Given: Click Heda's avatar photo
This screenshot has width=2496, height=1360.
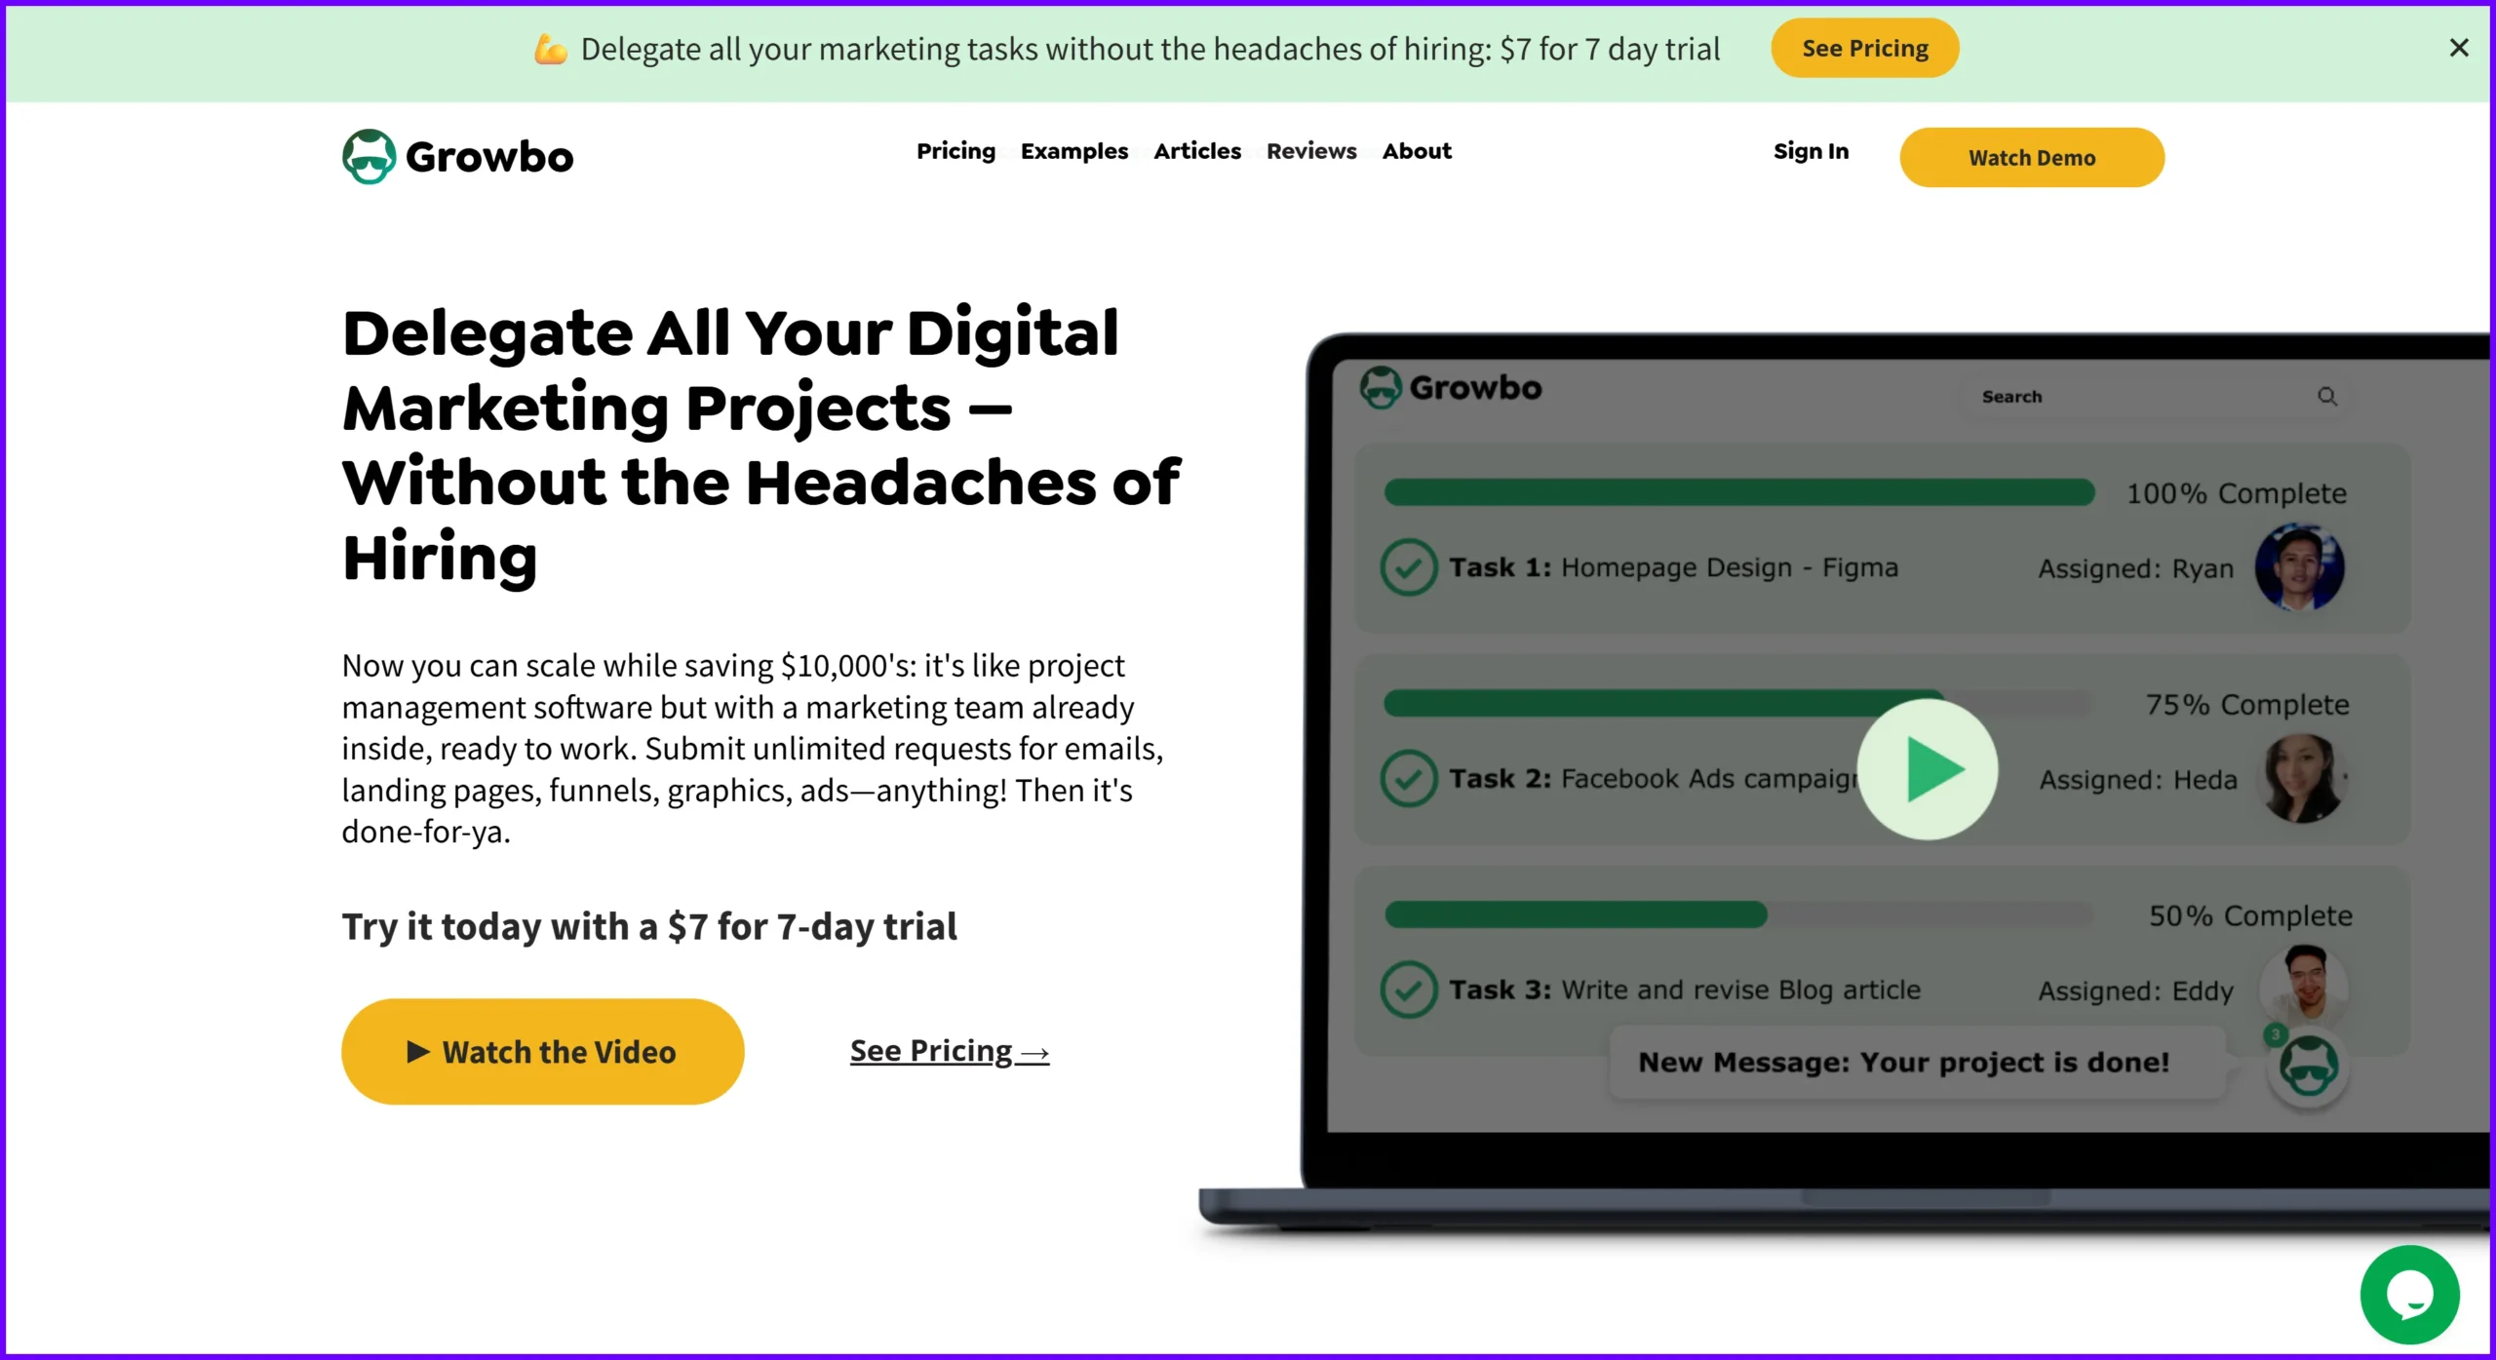Looking at the screenshot, I should [2302, 778].
